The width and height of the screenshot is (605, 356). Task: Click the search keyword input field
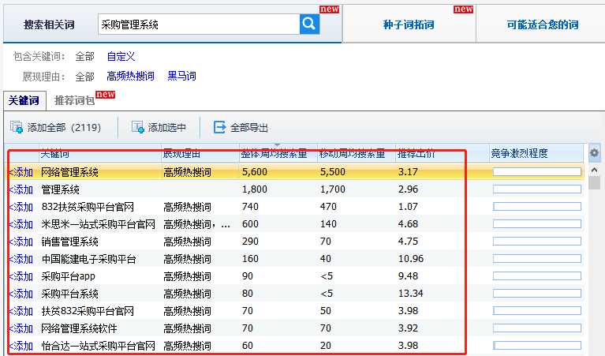pyautogui.click(x=197, y=24)
